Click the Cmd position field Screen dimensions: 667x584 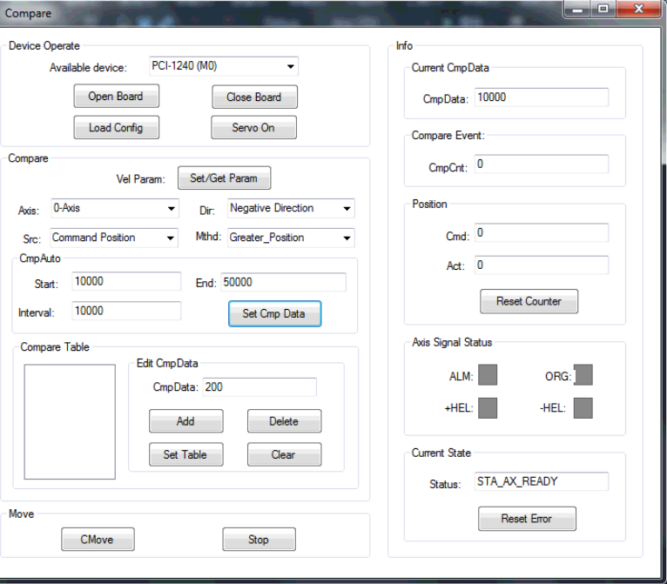542,232
